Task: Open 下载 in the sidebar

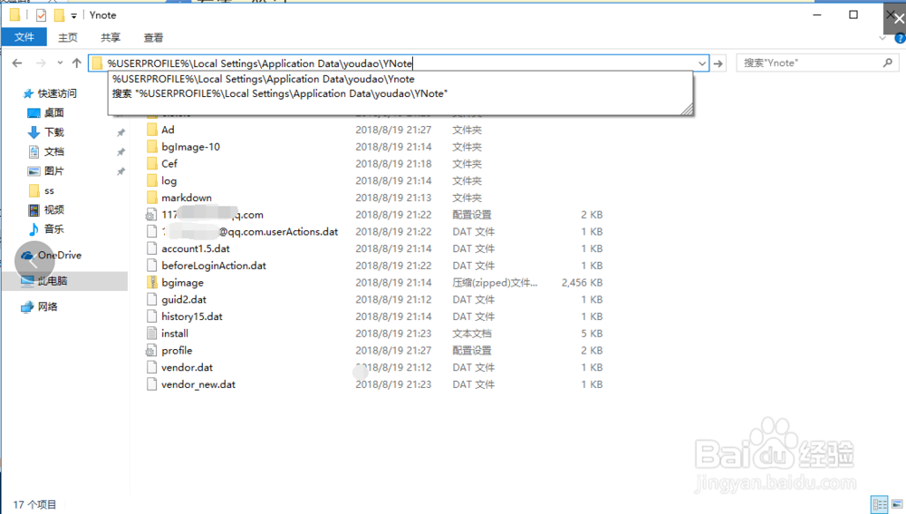Action: 45,132
